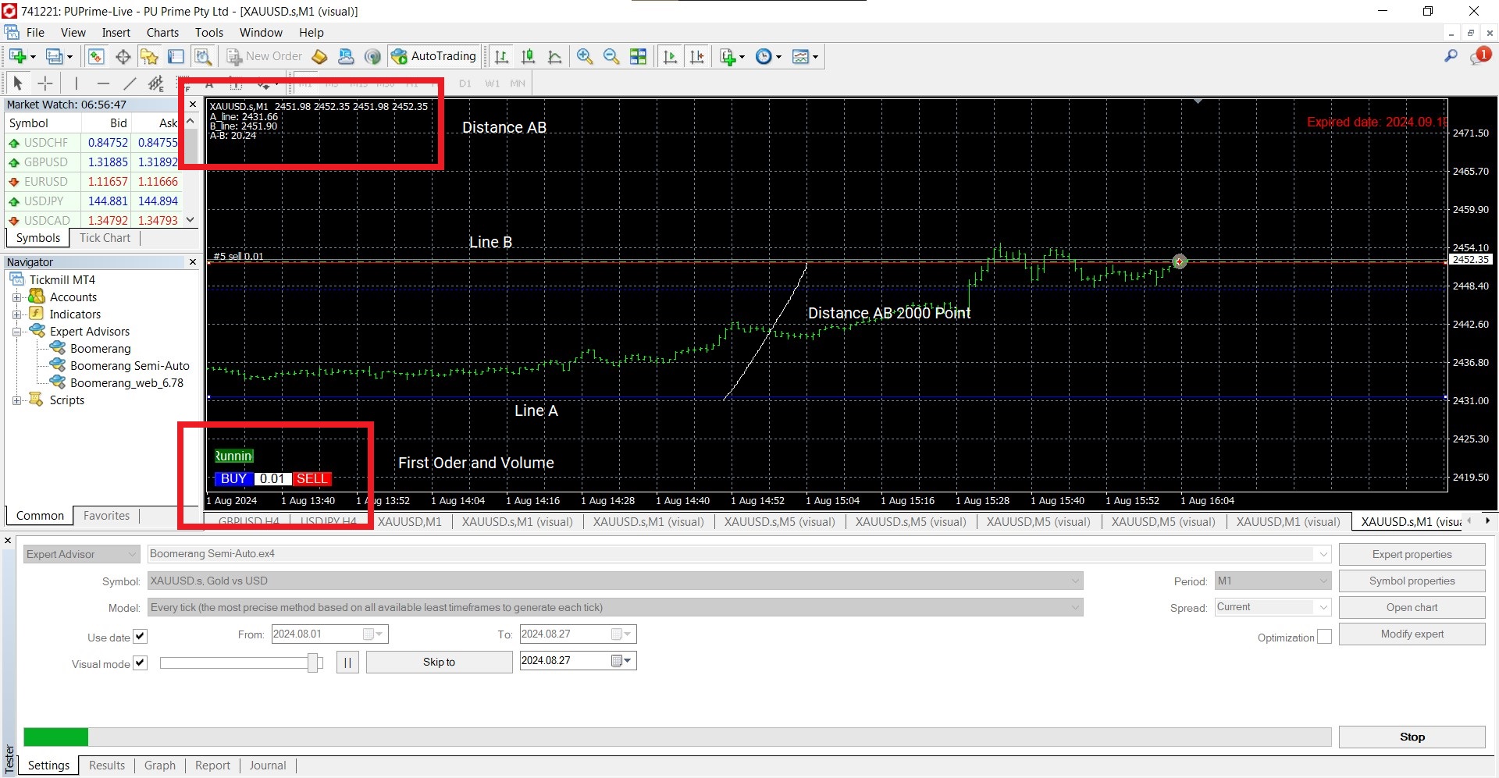Click the red SELL button on chart
The height and width of the screenshot is (778, 1499).
(312, 478)
